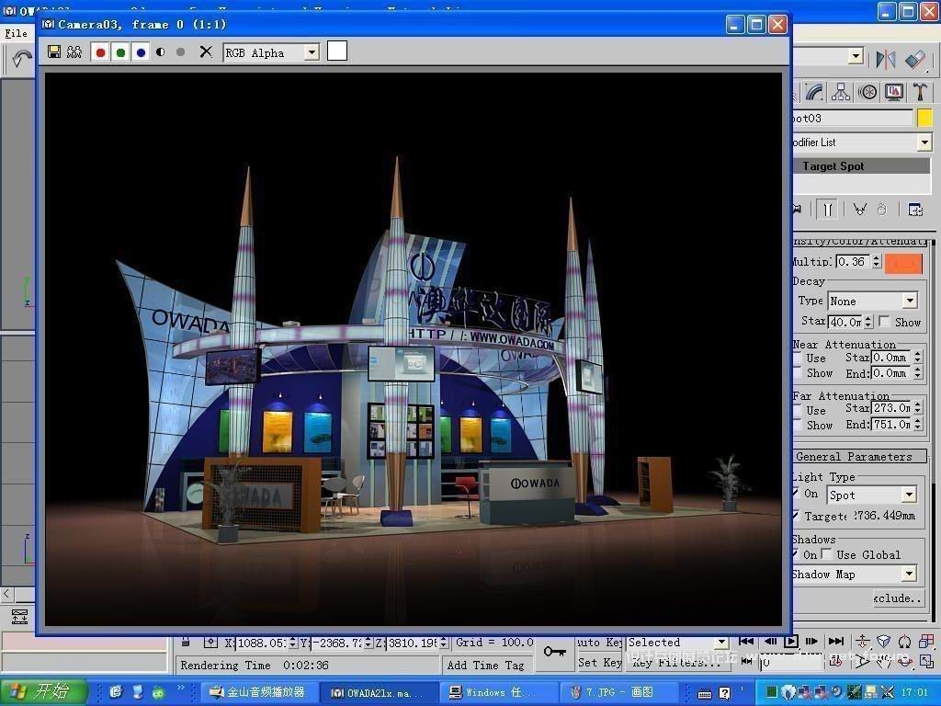Open the Spot light type dropdown
This screenshot has height=706, width=941.
909,495
